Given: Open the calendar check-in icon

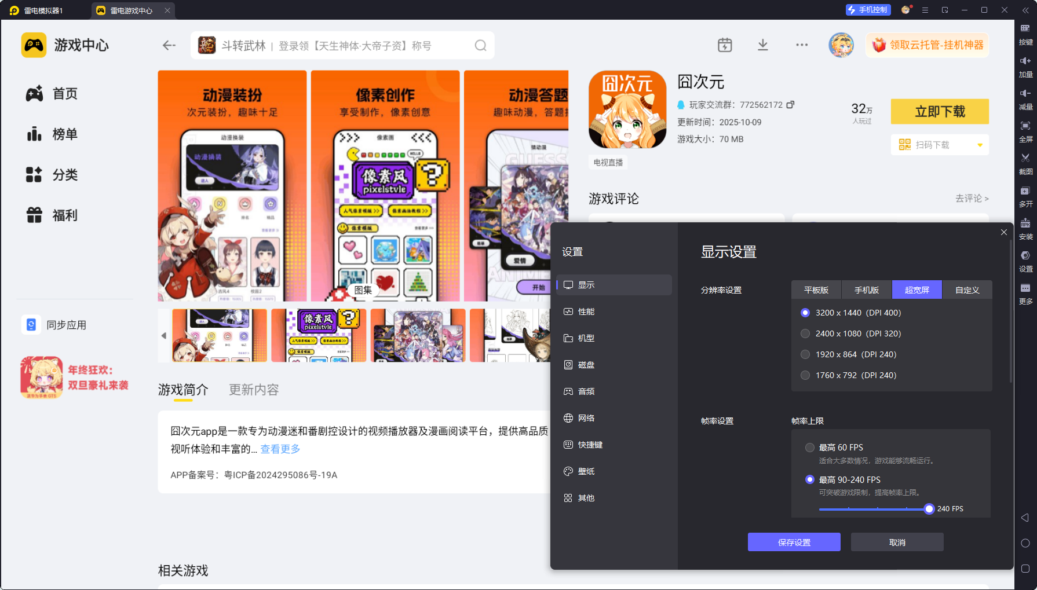Looking at the screenshot, I should pos(725,45).
